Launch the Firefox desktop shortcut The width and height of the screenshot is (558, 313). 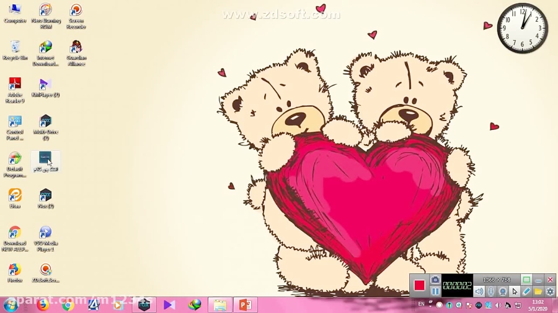(x=15, y=273)
